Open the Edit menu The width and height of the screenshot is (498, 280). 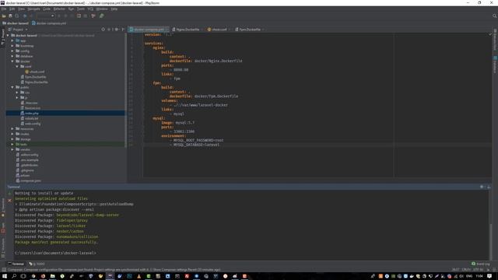(12, 9)
